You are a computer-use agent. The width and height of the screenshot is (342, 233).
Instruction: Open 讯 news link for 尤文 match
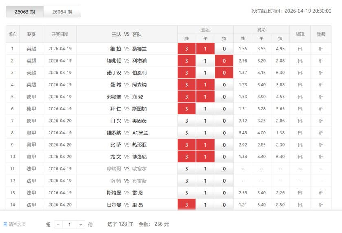pos(300,157)
